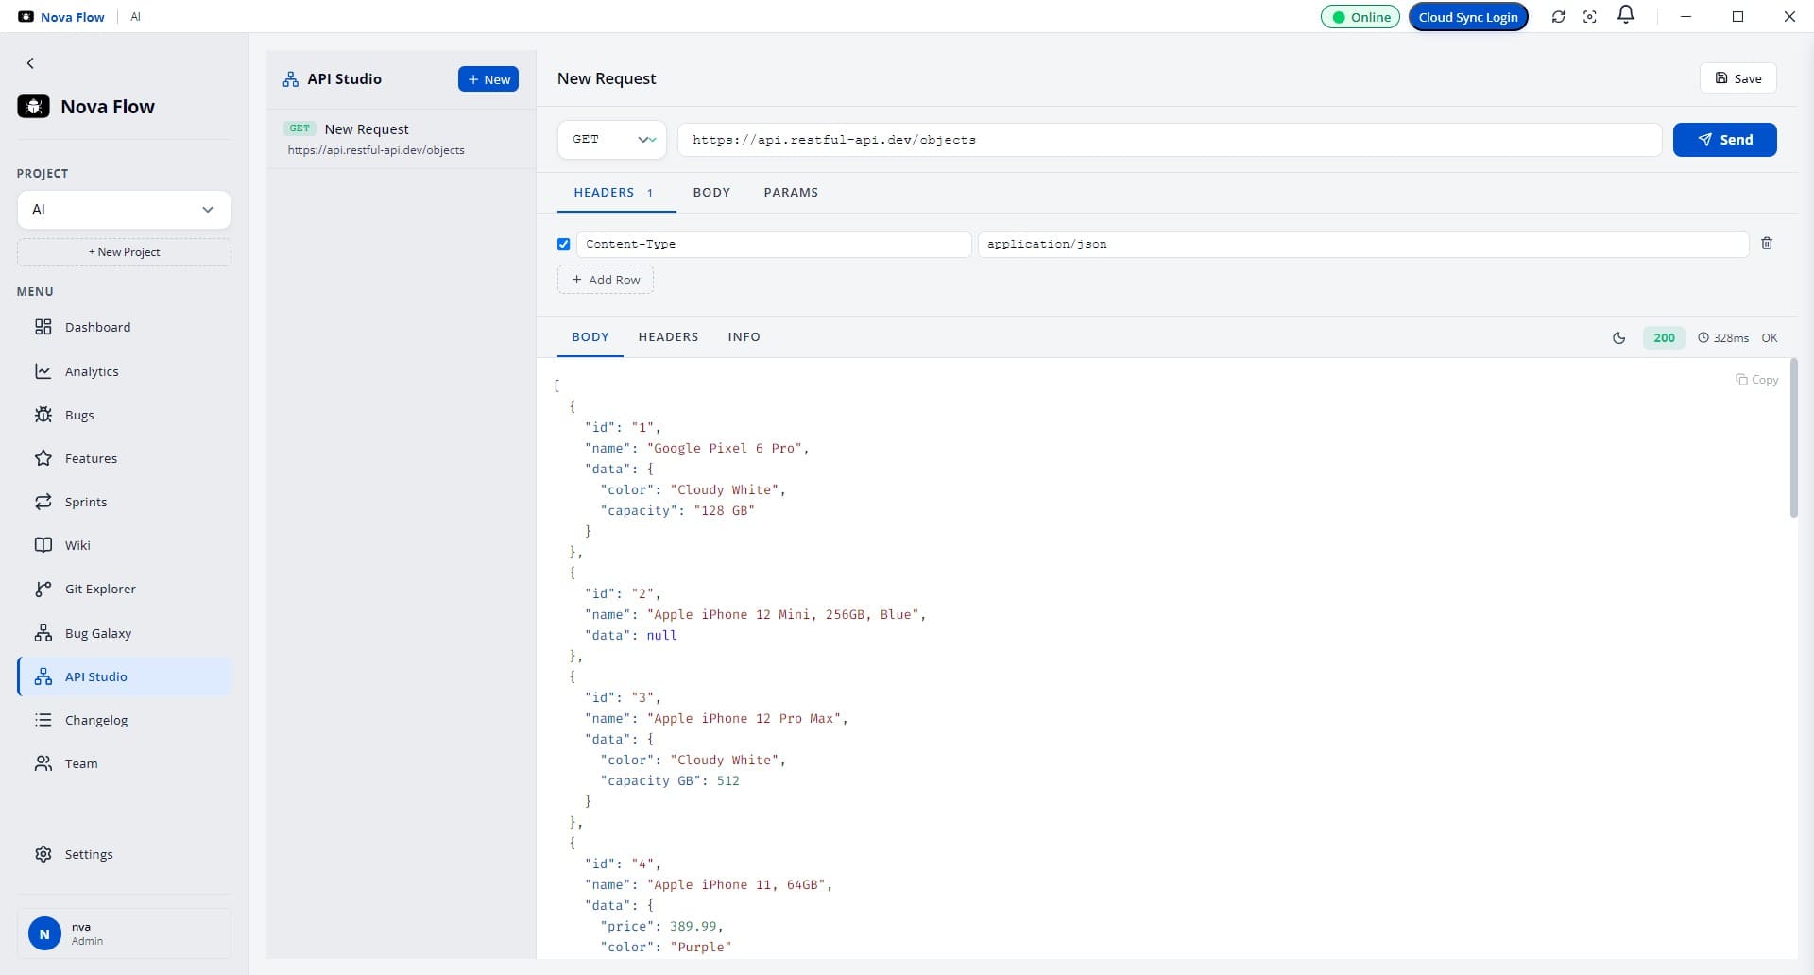
Task: Delete the Content-Type header row
Action: click(x=1767, y=244)
